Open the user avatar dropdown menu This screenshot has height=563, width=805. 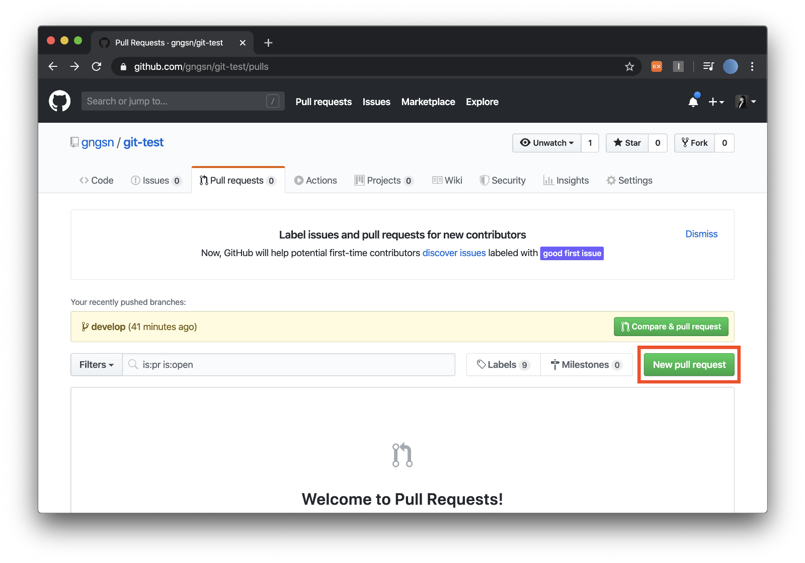tap(745, 102)
